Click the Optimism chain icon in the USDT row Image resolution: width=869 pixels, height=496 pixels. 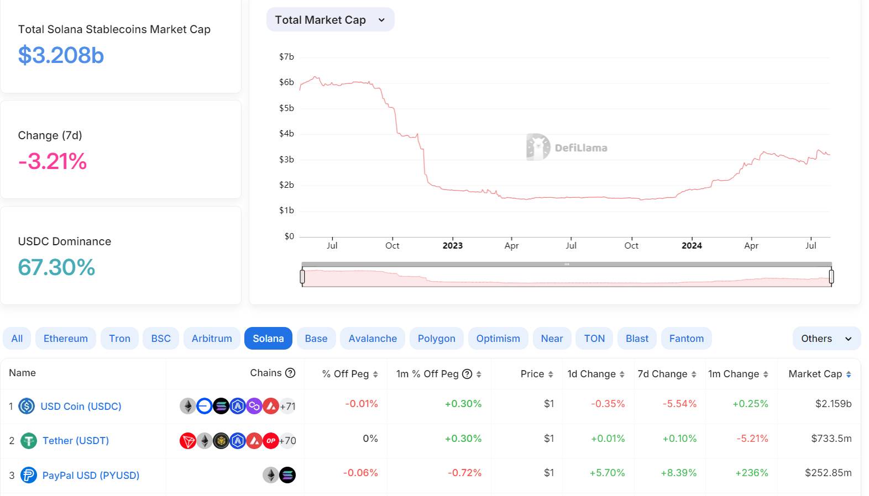(271, 441)
